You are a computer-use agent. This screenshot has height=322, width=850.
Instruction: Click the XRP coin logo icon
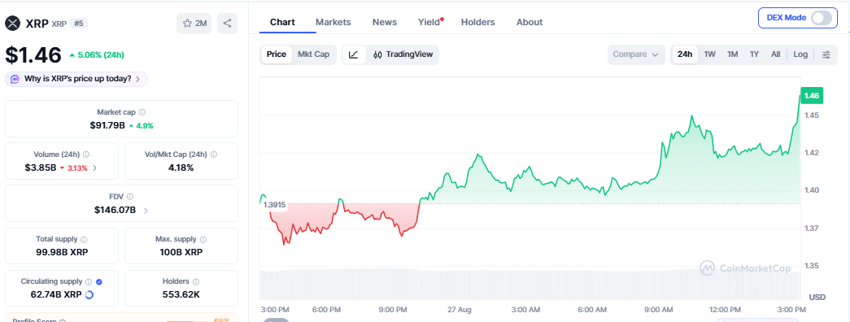13,24
